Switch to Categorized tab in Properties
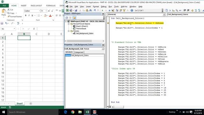 point(79,52)
